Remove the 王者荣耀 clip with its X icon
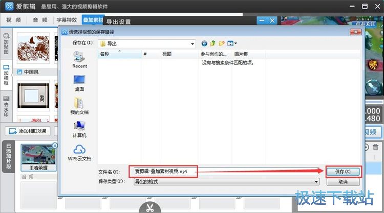This screenshot has width=384, height=213. [x=55, y=146]
